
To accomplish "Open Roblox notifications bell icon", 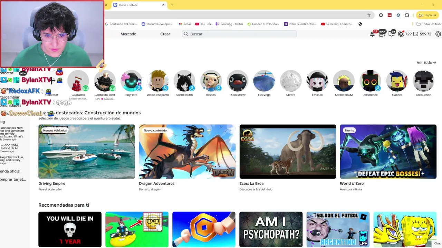I will coord(372,34).
